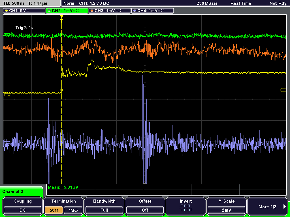This screenshot has width=290, height=217.
Task: Click the trigger level diamond on waveform
Action: click(61, 90)
